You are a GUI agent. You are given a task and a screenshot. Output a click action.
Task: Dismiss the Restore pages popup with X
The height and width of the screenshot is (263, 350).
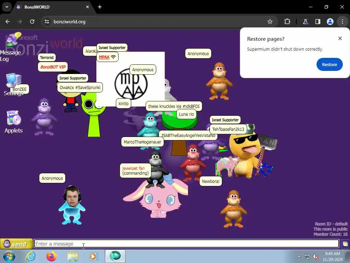[x=340, y=38]
